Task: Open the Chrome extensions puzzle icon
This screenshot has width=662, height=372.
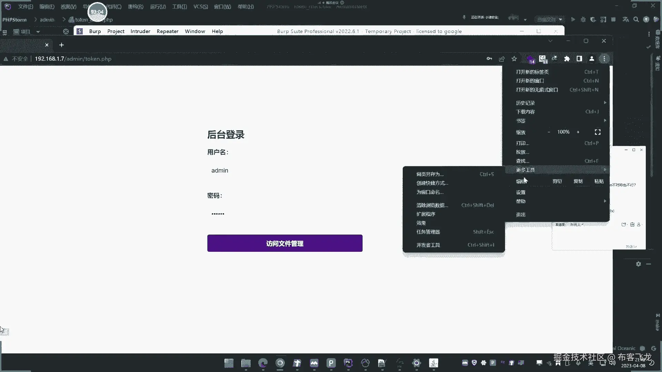Action: [x=567, y=59]
